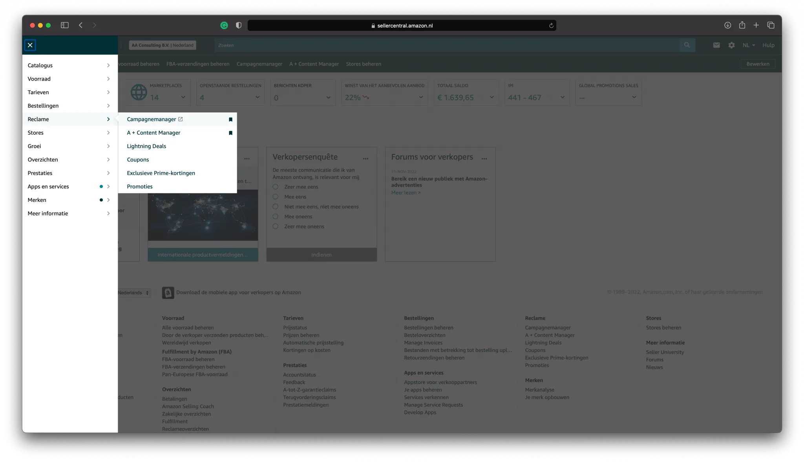Go back using the browser back arrow

click(x=80, y=25)
